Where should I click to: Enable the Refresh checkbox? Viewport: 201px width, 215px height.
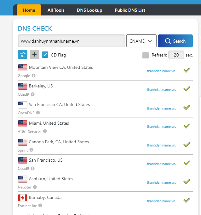pos(146,55)
